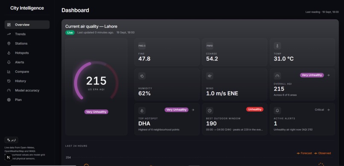Viewport: 344px width, 166px height.
Task: Click the Critical label in alerts card
Action: coord(319,110)
